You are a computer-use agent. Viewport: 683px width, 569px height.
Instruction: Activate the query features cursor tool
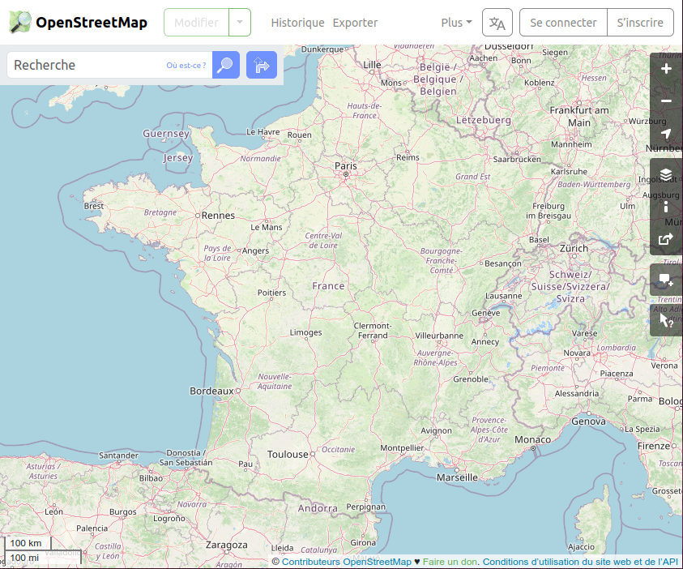[666, 320]
